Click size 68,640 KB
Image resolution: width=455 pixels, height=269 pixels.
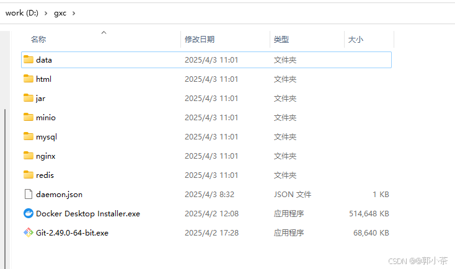tap(371, 232)
